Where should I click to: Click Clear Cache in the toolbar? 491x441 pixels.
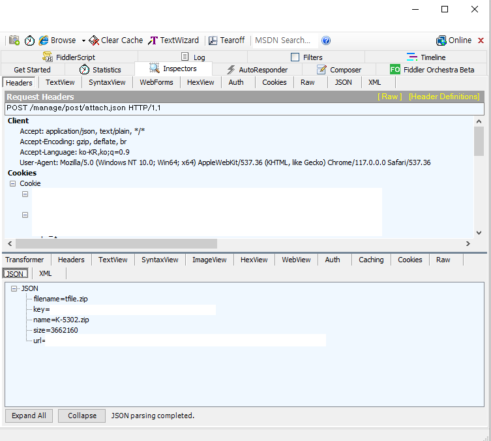tap(116, 40)
